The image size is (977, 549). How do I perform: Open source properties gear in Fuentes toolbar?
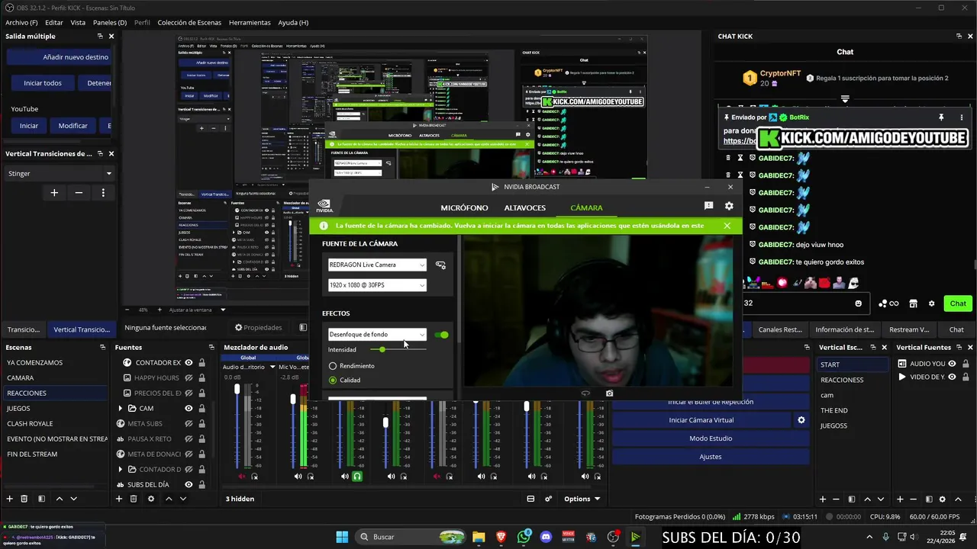[x=150, y=499]
